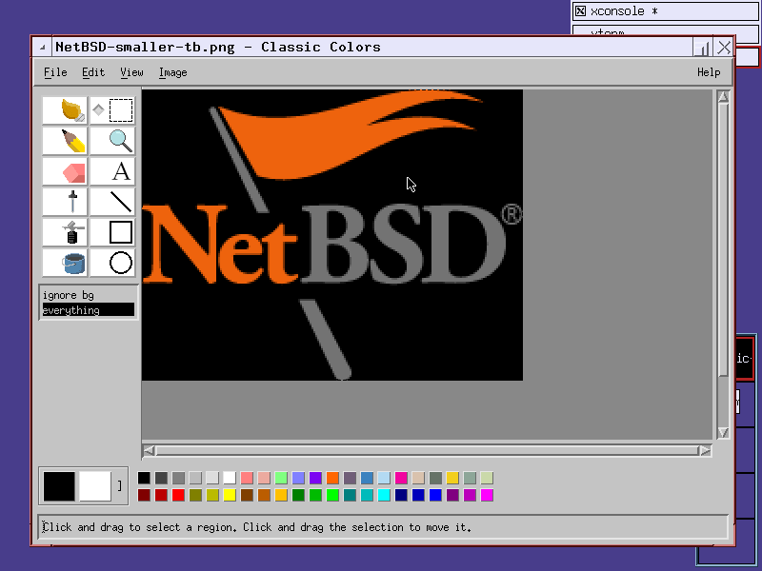Pick the brightest lime green bottom-row swatch

[332, 495]
